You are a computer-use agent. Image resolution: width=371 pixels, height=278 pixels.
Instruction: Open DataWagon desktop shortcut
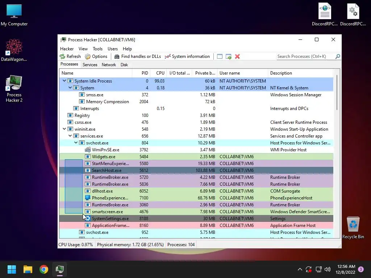click(x=14, y=50)
